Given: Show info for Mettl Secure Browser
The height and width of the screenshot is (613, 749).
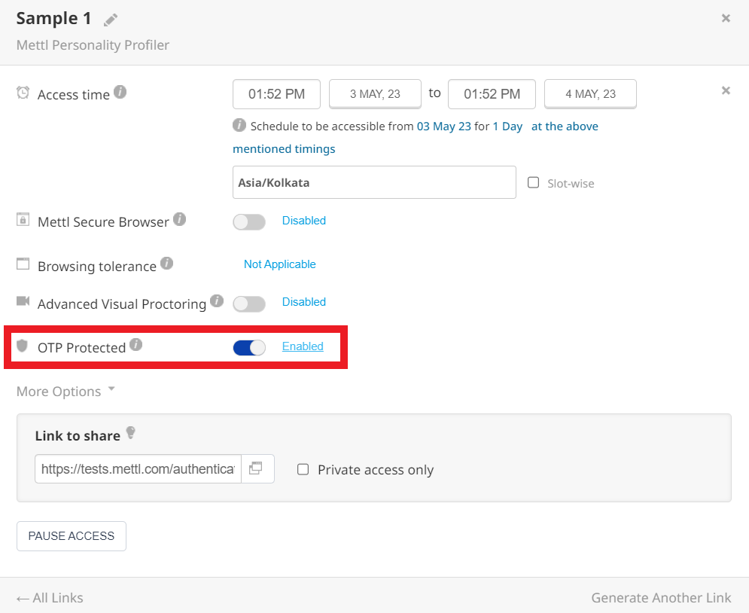Looking at the screenshot, I should tap(179, 219).
